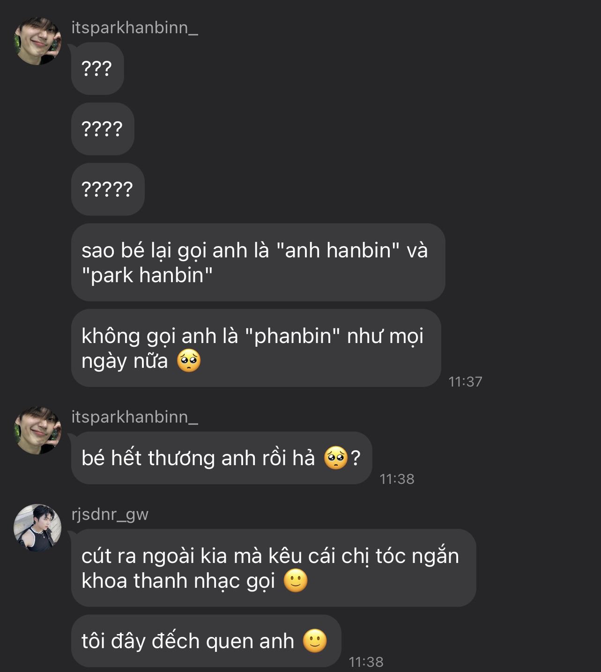This screenshot has height=672, width=601.
Task: Click the 11:38 timestamp below rjsdnr_gw messages
Action: tap(366, 662)
